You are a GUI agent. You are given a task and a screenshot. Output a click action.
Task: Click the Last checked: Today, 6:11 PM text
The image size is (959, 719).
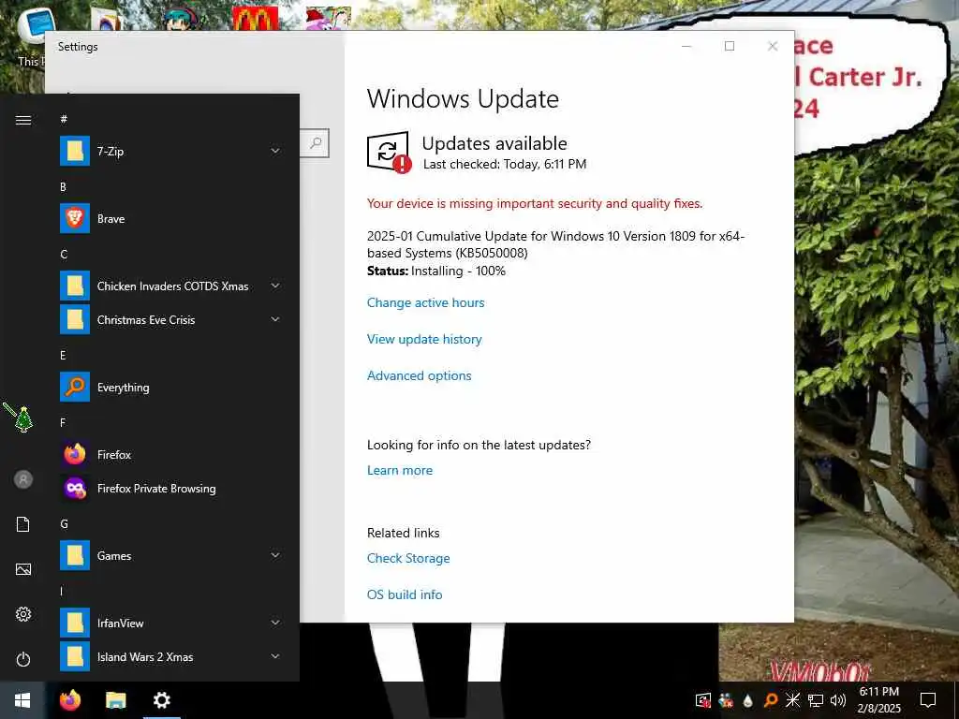coord(505,164)
